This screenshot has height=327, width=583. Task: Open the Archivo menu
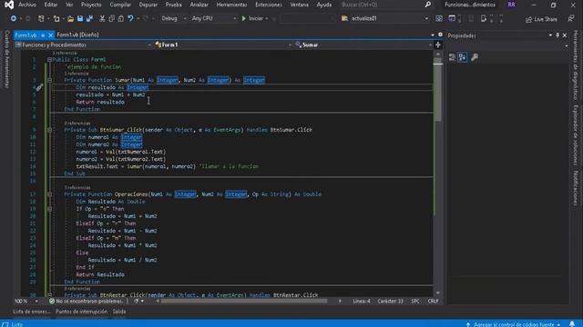tap(27, 5)
